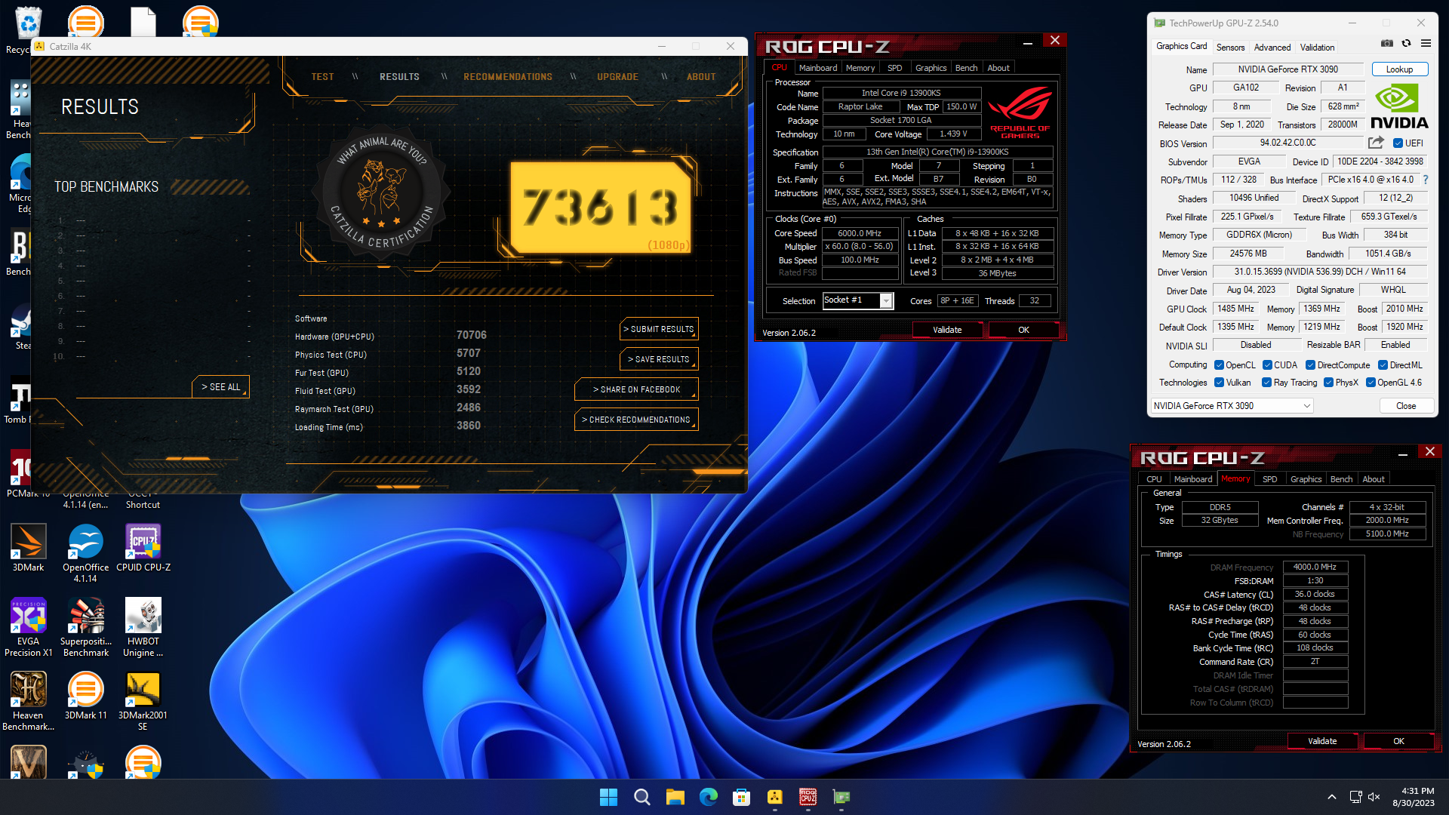
Task: Show hidden system tray icons chevron
Action: click(1332, 797)
